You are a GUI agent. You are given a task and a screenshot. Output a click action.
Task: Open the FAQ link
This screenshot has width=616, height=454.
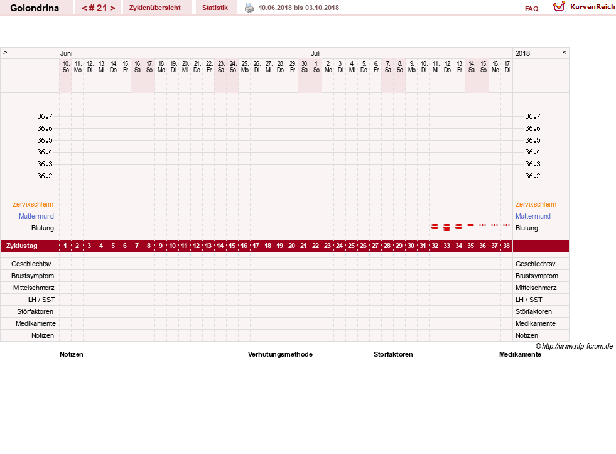click(531, 9)
